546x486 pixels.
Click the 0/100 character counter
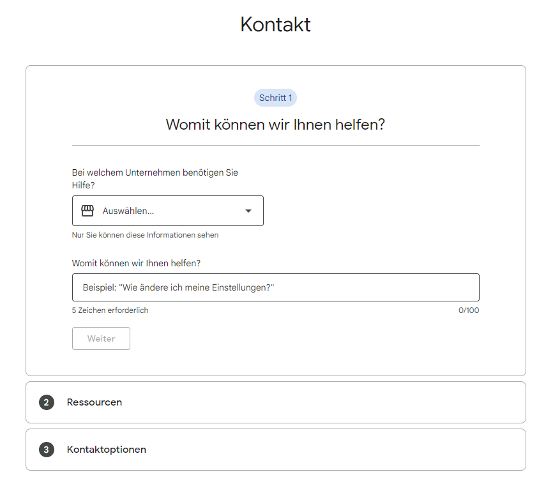tap(468, 310)
